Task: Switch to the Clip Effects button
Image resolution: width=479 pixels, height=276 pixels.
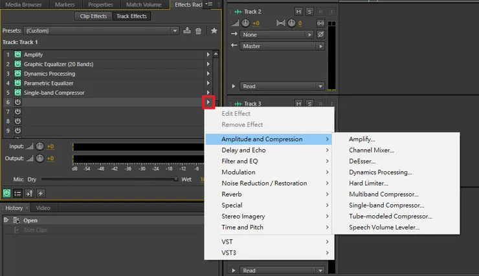Action: (x=93, y=16)
